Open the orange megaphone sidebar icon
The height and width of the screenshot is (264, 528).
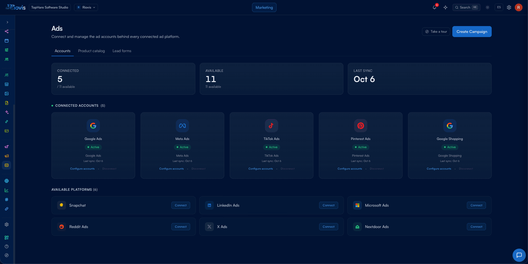click(7, 156)
